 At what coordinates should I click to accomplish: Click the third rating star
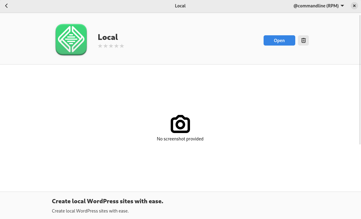click(x=111, y=46)
